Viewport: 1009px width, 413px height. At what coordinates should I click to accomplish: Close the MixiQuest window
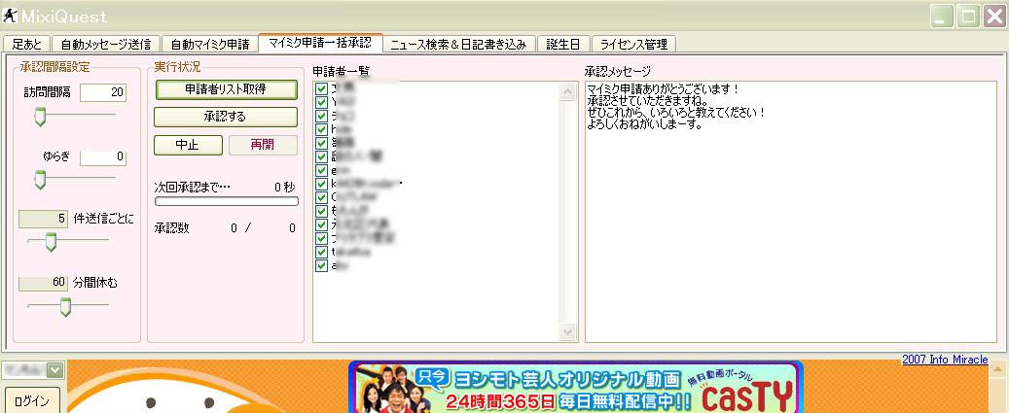coord(992,16)
